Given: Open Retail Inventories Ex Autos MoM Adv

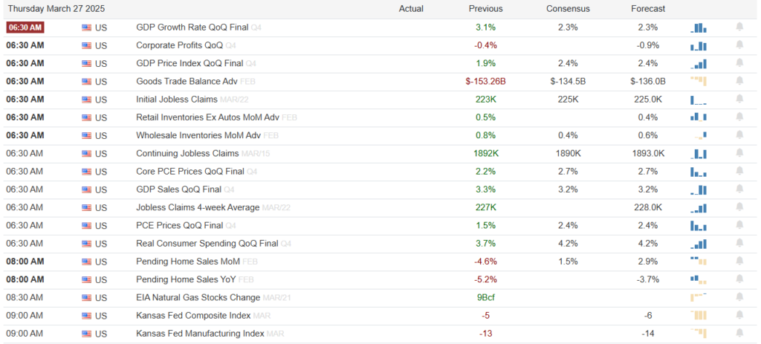Looking at the screenshot, I should click(208, 117).
